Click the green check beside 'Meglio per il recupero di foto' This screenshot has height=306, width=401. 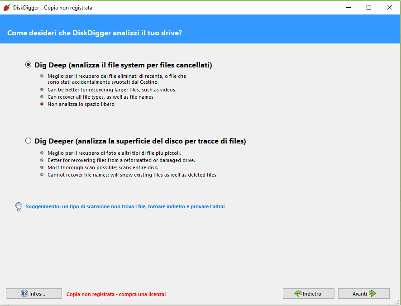click(42, 153)
